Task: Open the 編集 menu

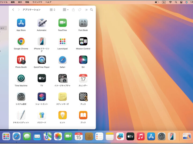Action: coord(13,2)
